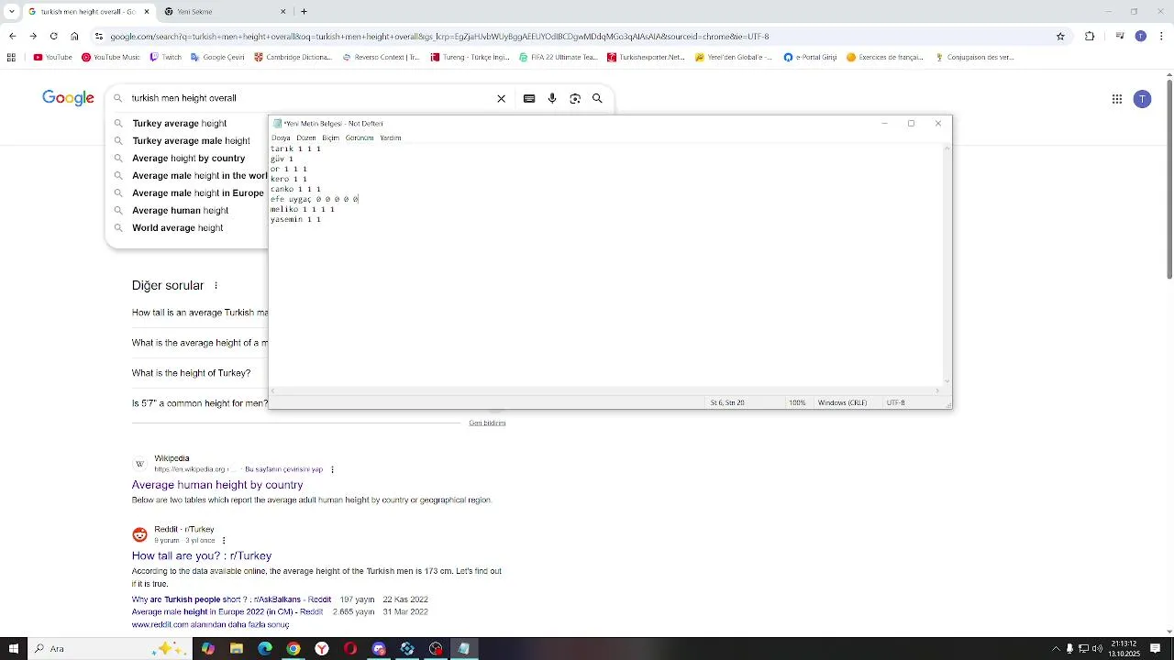Expand question 'What is the height of Turkey?'
The image size is (1174, 660).
click(x=191, y=373)
